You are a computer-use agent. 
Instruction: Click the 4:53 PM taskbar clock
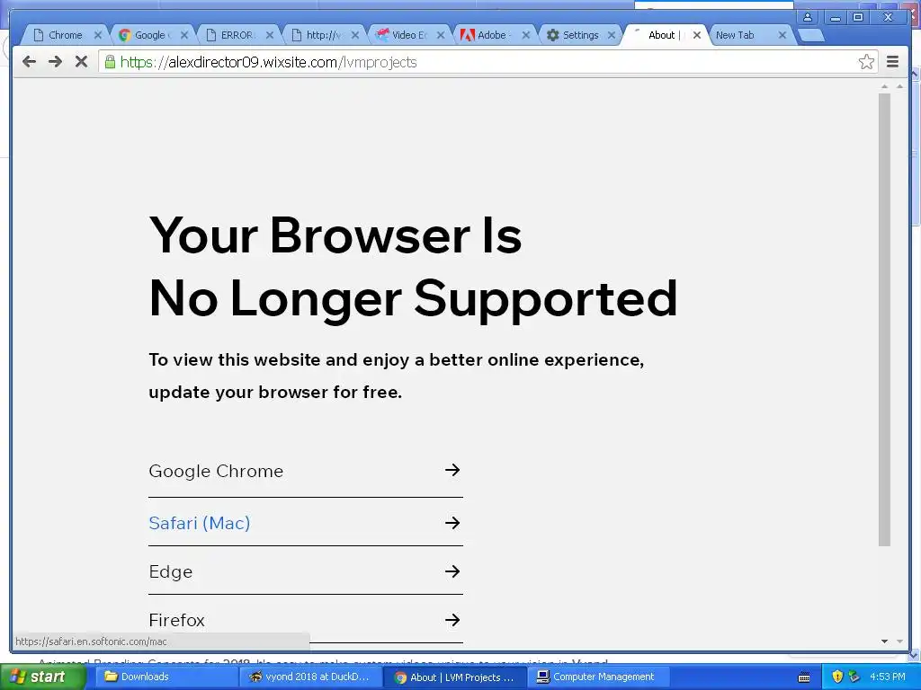(x=888, y=677)
